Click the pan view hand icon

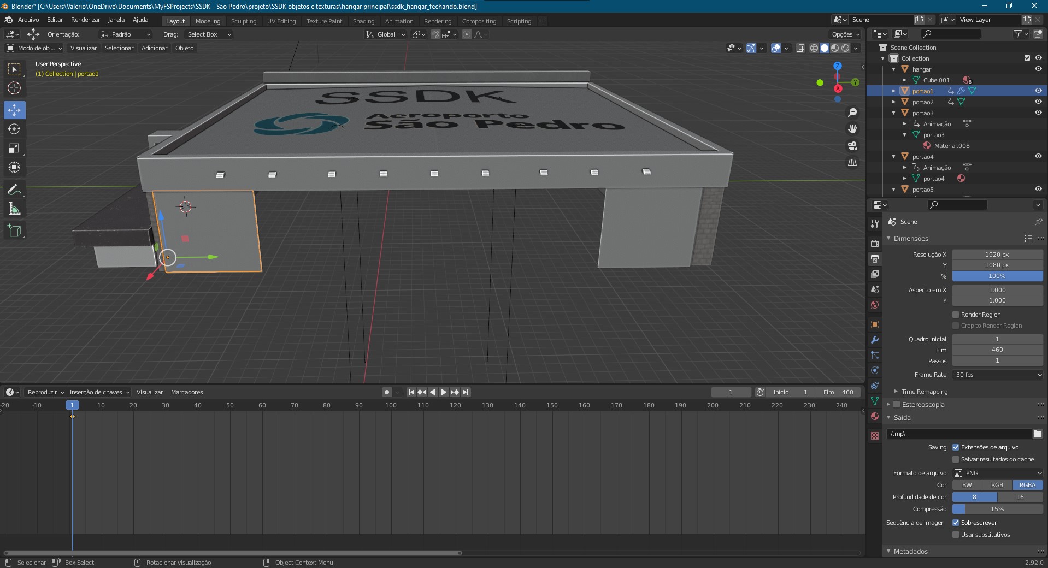point(852,129)
